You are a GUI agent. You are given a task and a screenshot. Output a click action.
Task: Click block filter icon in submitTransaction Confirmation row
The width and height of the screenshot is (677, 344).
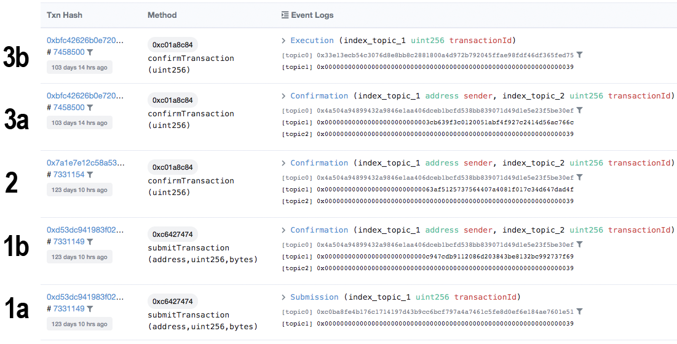tap(90, 242)
